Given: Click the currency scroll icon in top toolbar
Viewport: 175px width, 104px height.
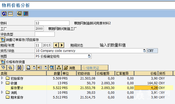Looking at the screenshot, I should [x=19, y=14].
